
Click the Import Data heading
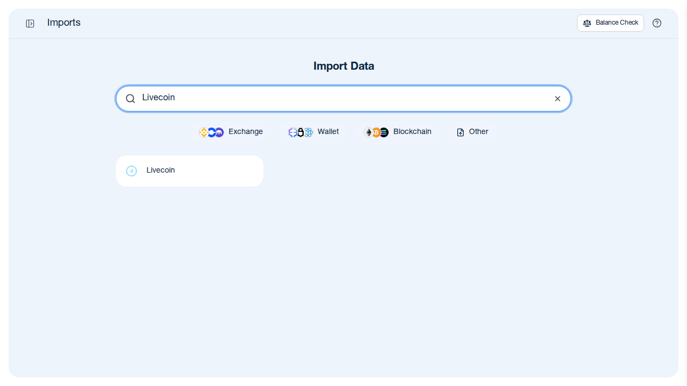pyautogui.click(x=343, y=66)
